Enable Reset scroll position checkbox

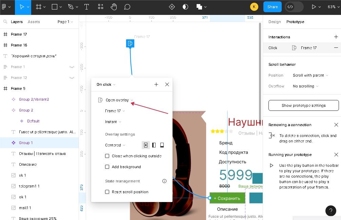107,192
